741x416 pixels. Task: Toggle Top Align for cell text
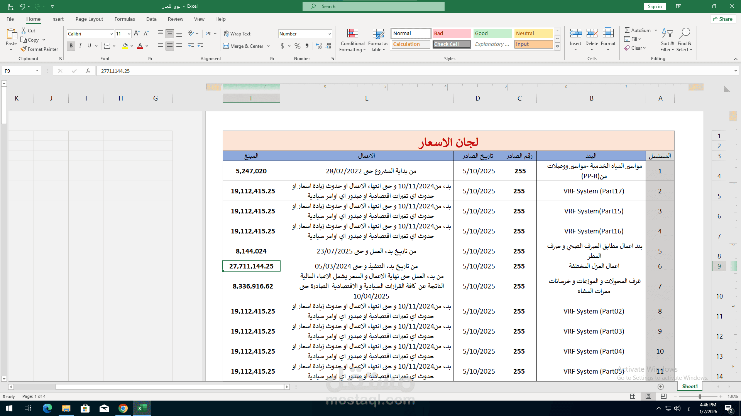click(161, 34)
